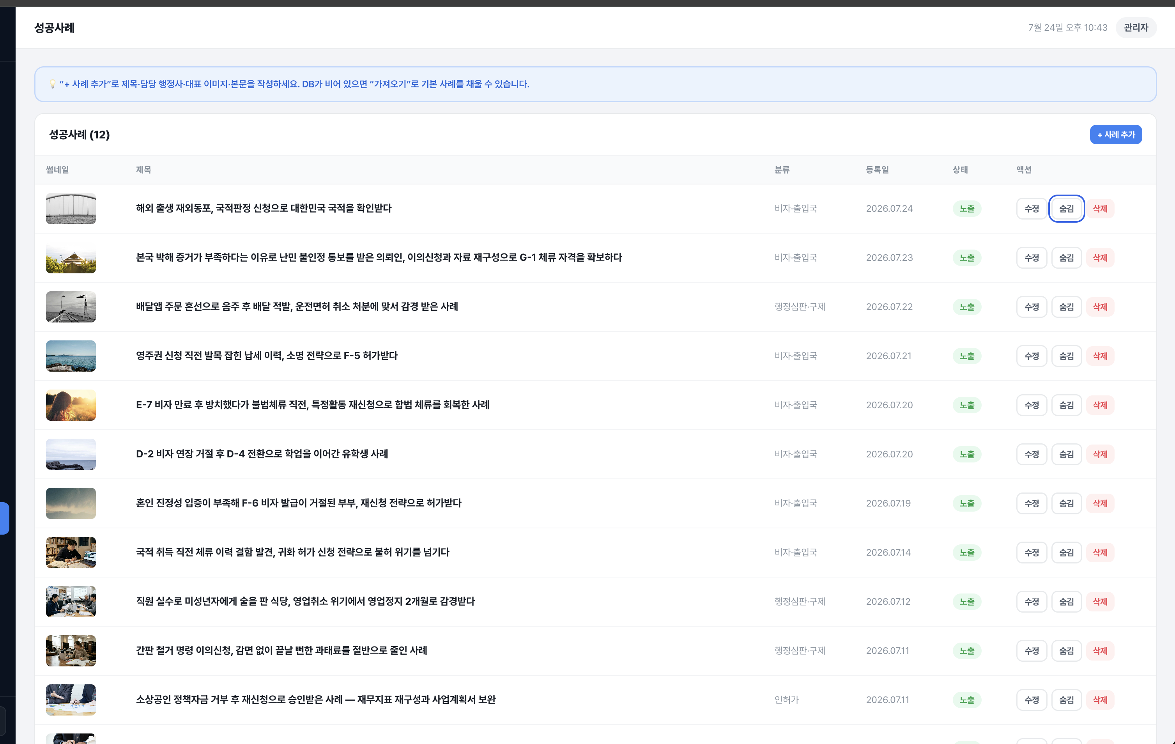
Task: Click 삭제 for the D-2 비자 연장 case
Action: click(1100, 454)
